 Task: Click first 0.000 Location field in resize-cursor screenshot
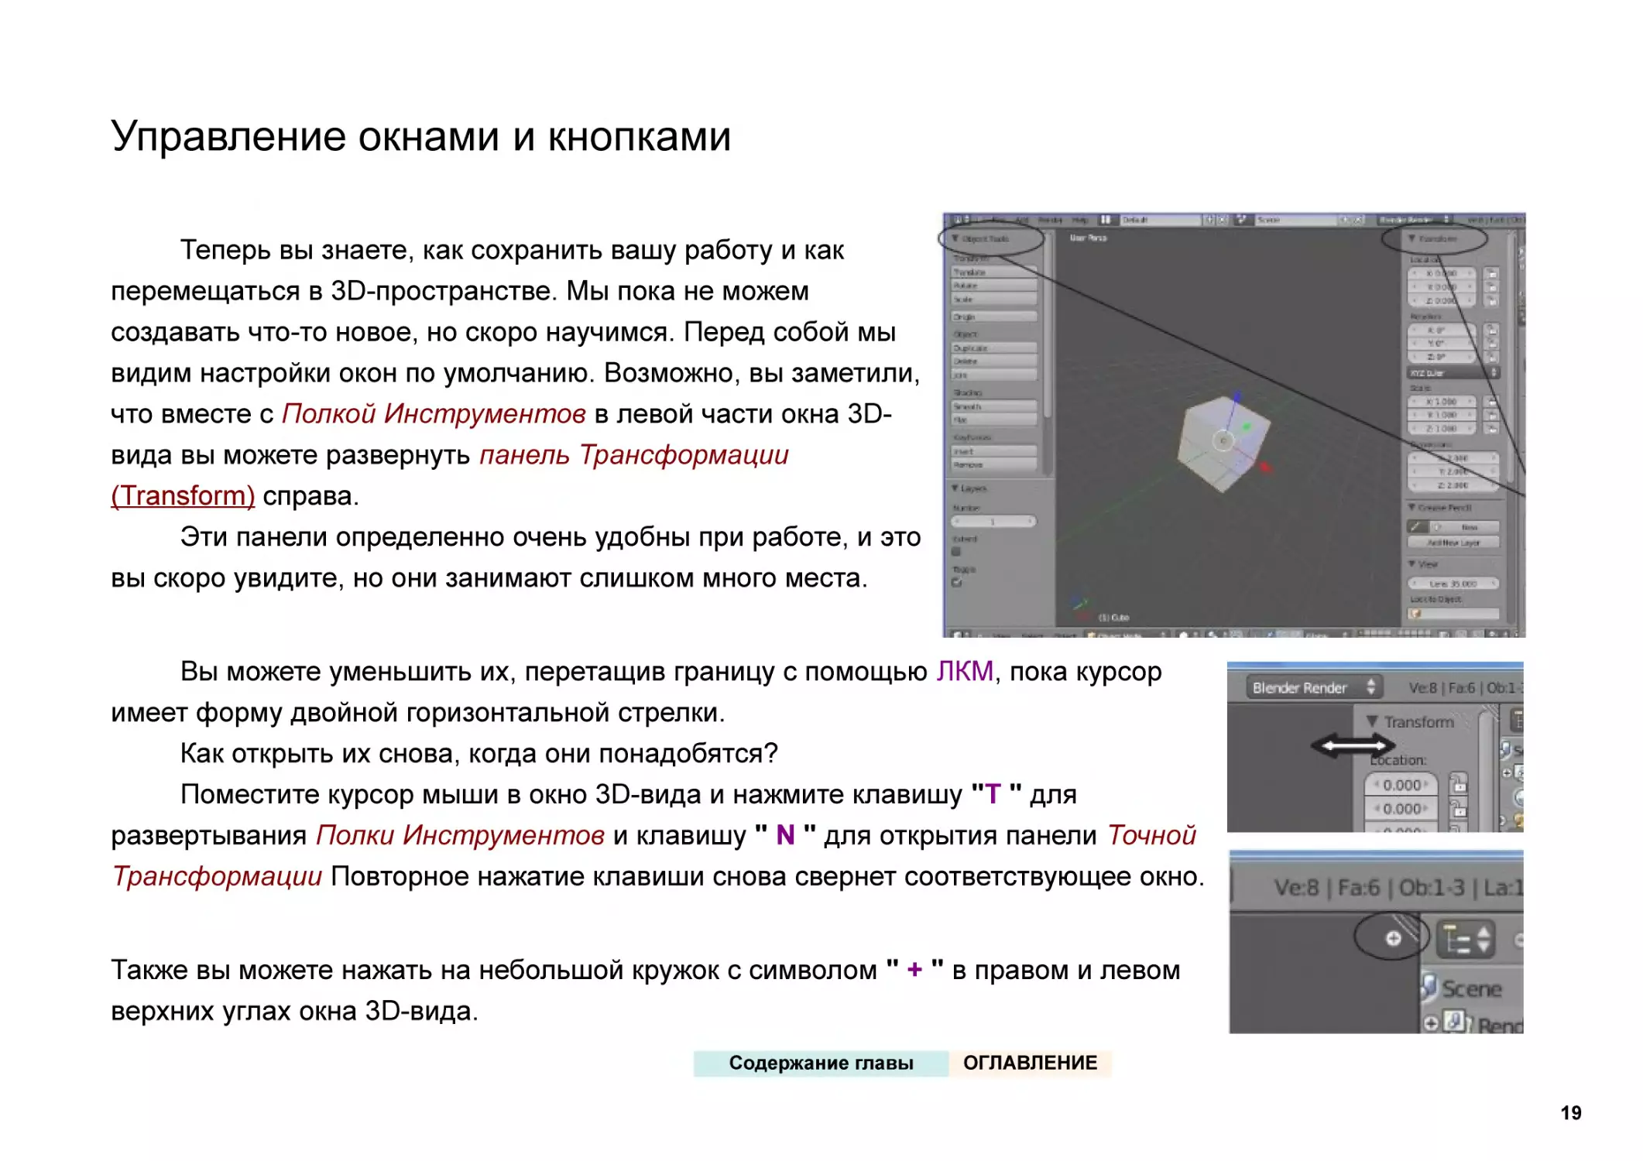point(1401,785)
